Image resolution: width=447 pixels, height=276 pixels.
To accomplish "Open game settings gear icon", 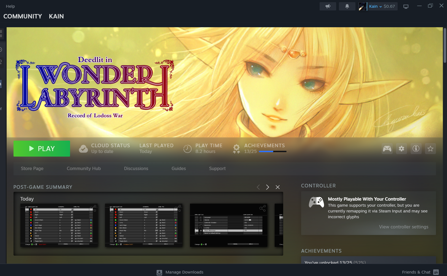I will [x=402, y=149].
